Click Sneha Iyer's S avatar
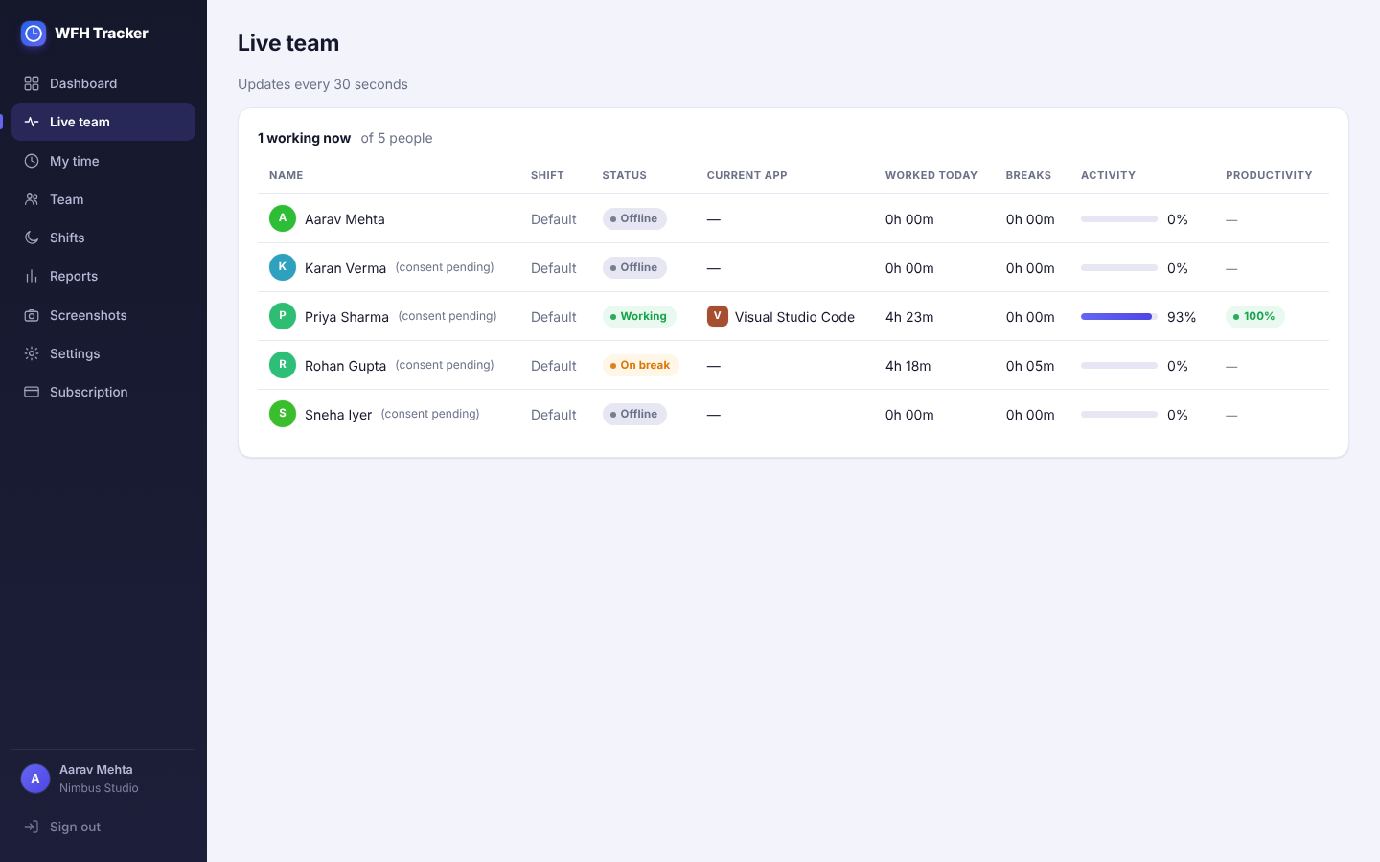The image size is (1380, 862). pos(283,414)
